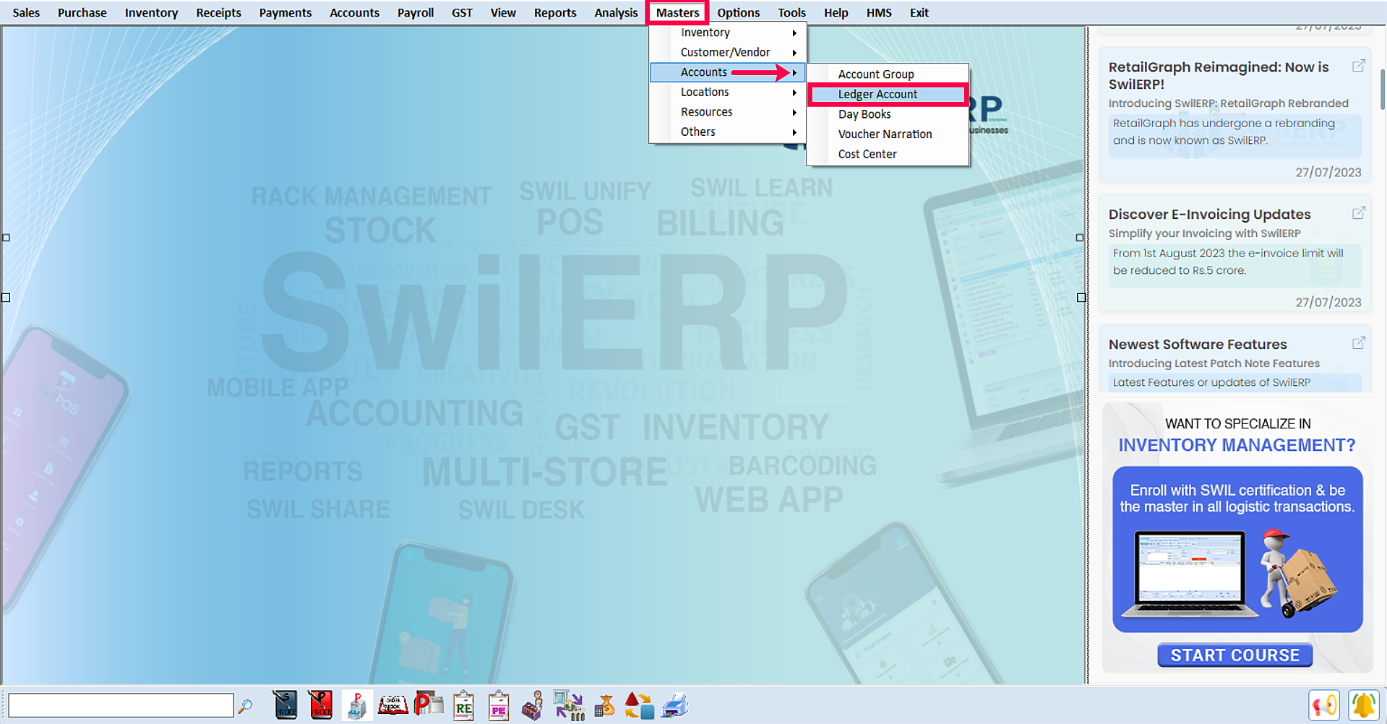Click the P file cabinet icon
1387x724 pixels.
(x=356, y=706)
